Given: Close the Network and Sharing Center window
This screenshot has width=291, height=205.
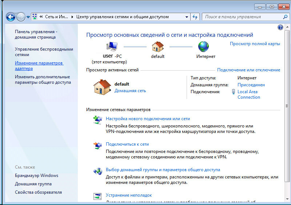Looking at the screenshot, I should 284,7.
